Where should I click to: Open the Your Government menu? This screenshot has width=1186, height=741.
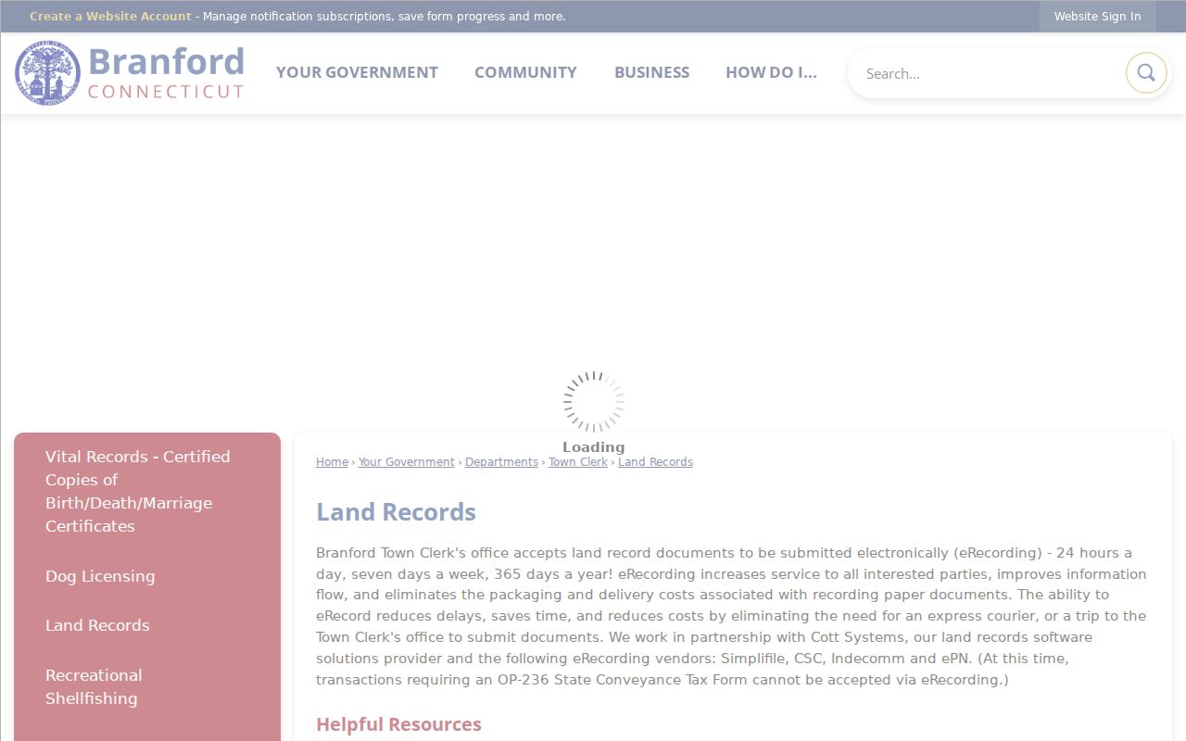(x=357, y=72)
